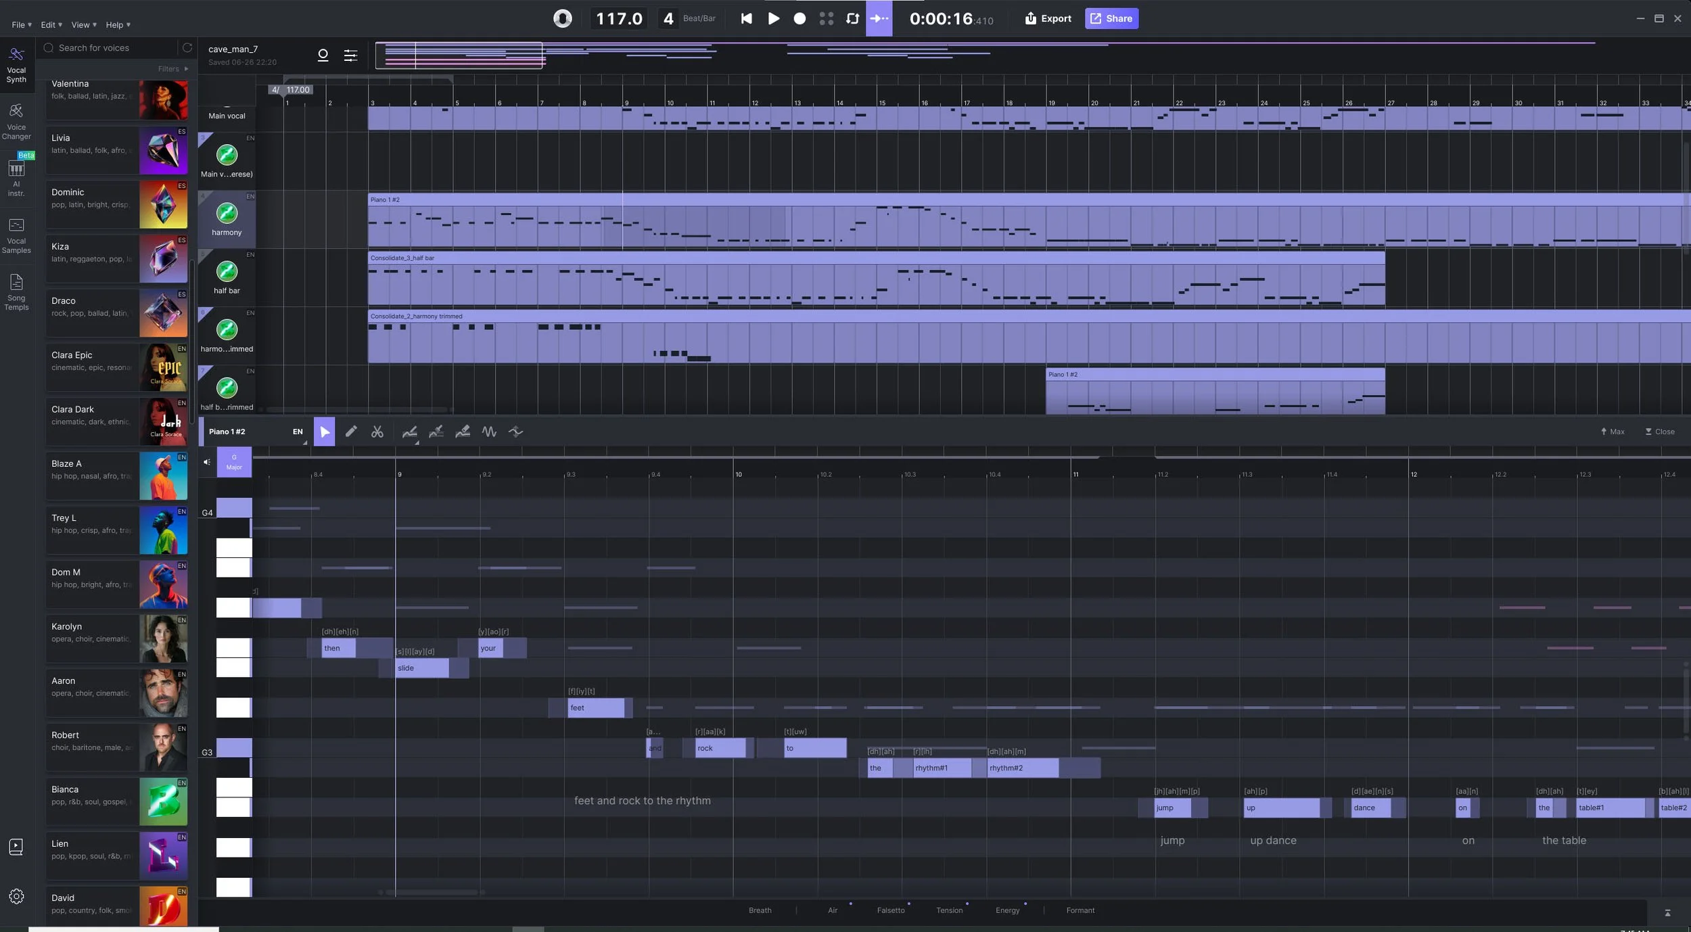Click the Search for voices field

[x=108, y=48]
